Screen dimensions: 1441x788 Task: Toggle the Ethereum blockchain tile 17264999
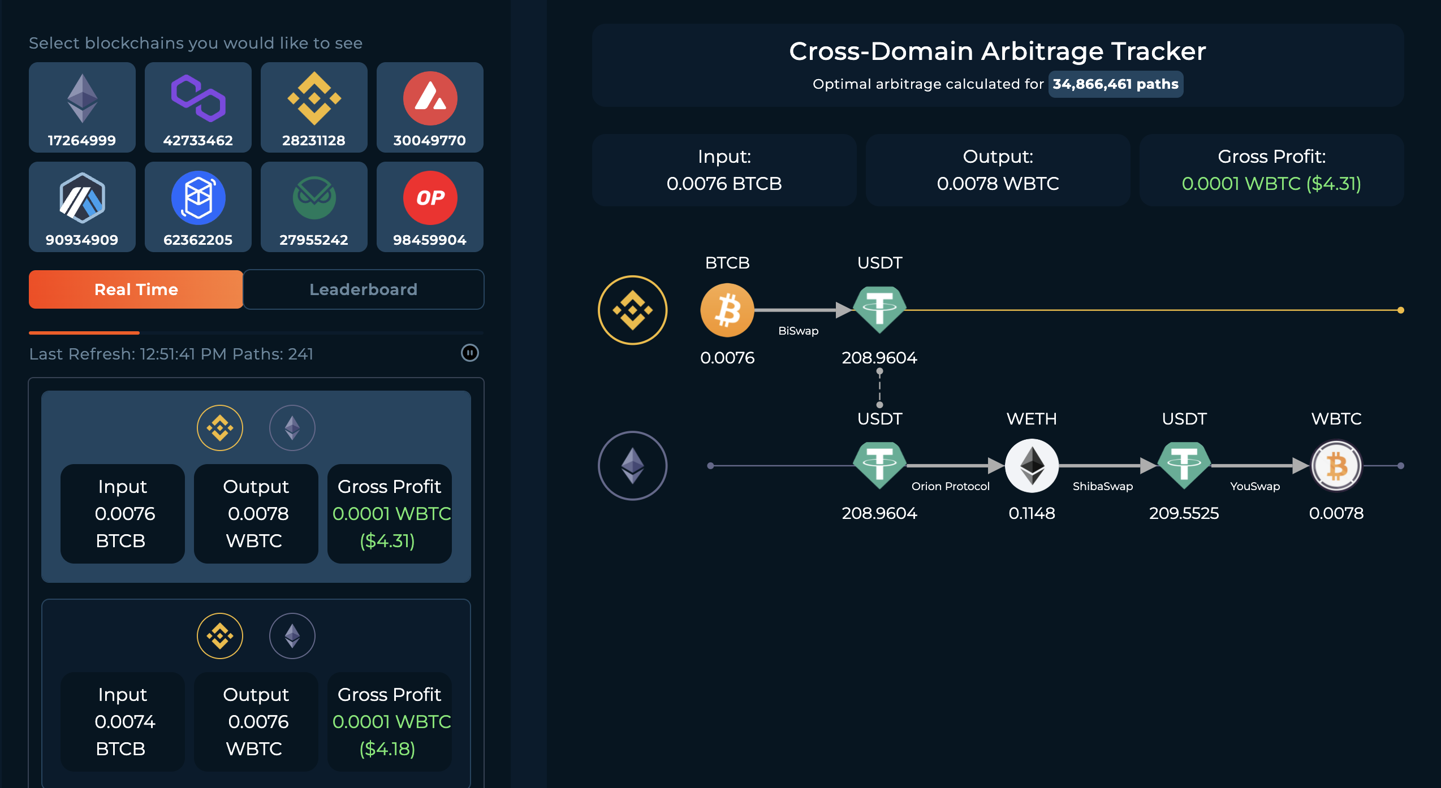82,107
